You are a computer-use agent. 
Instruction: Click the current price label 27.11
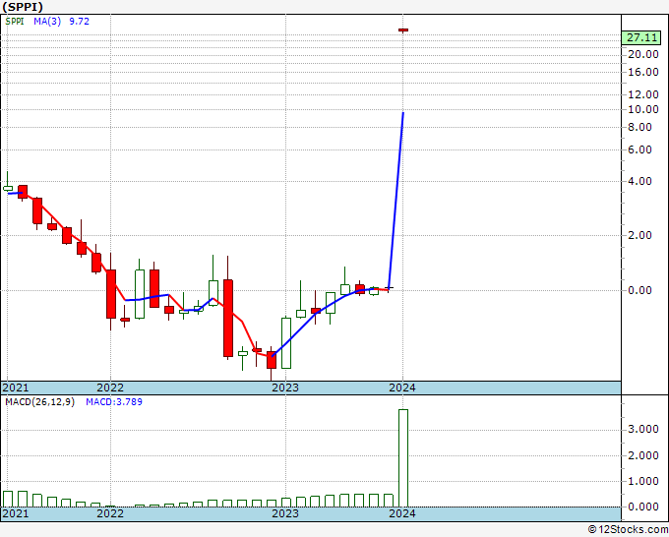coord(642,37)
